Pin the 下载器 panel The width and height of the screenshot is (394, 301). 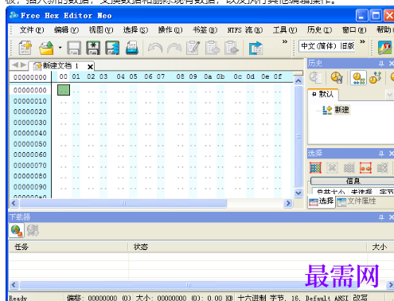(381, 217)
